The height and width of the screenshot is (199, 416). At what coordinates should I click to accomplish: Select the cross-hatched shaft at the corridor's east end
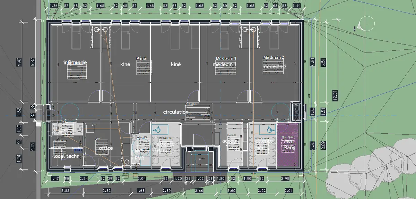(x=297, y=111)
